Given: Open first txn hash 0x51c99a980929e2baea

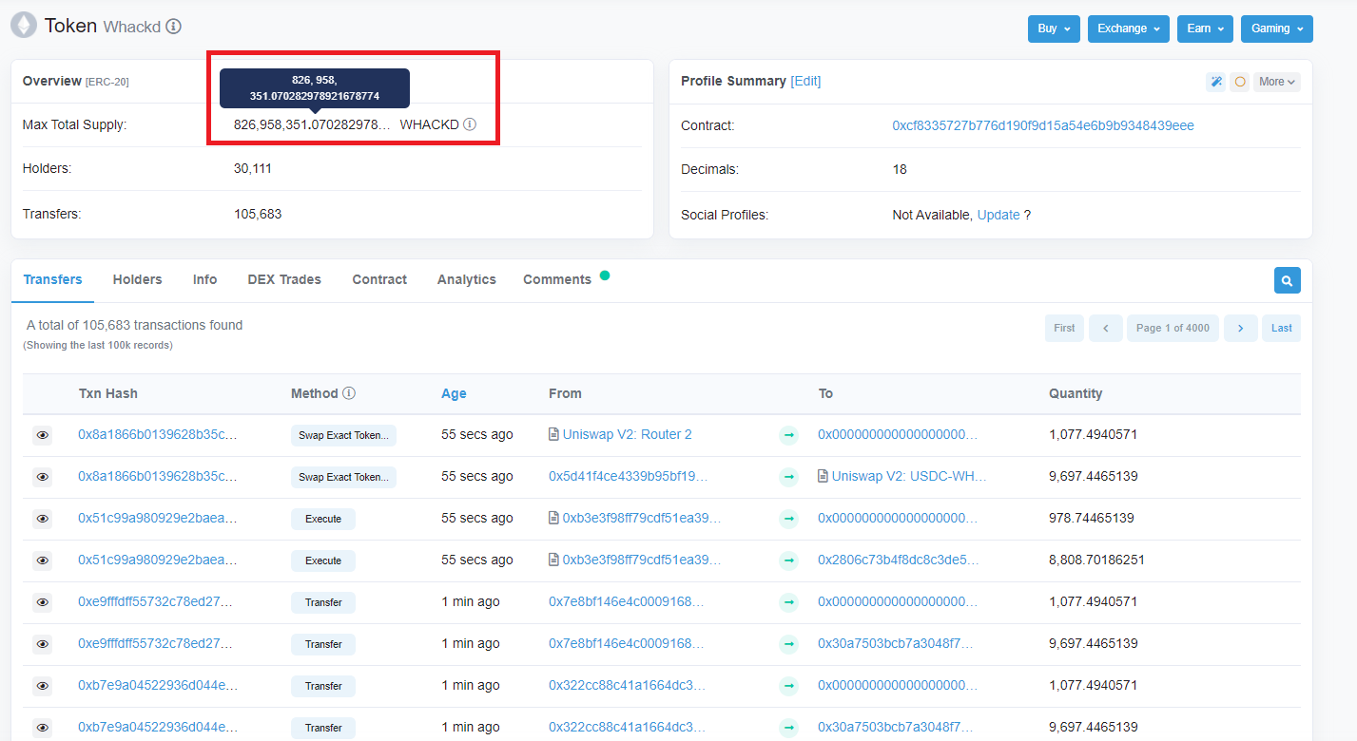Looking at the screenshot, I should (x=158, y=518).
